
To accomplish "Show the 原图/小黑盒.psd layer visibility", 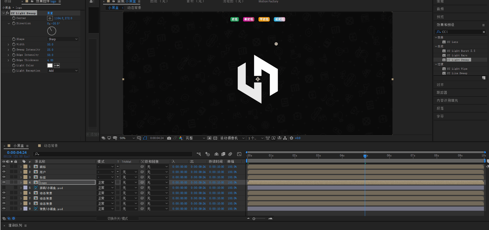I will [4, 187].
